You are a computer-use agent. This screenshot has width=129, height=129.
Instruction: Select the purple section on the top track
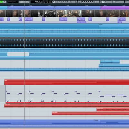[x=114, y=8]
